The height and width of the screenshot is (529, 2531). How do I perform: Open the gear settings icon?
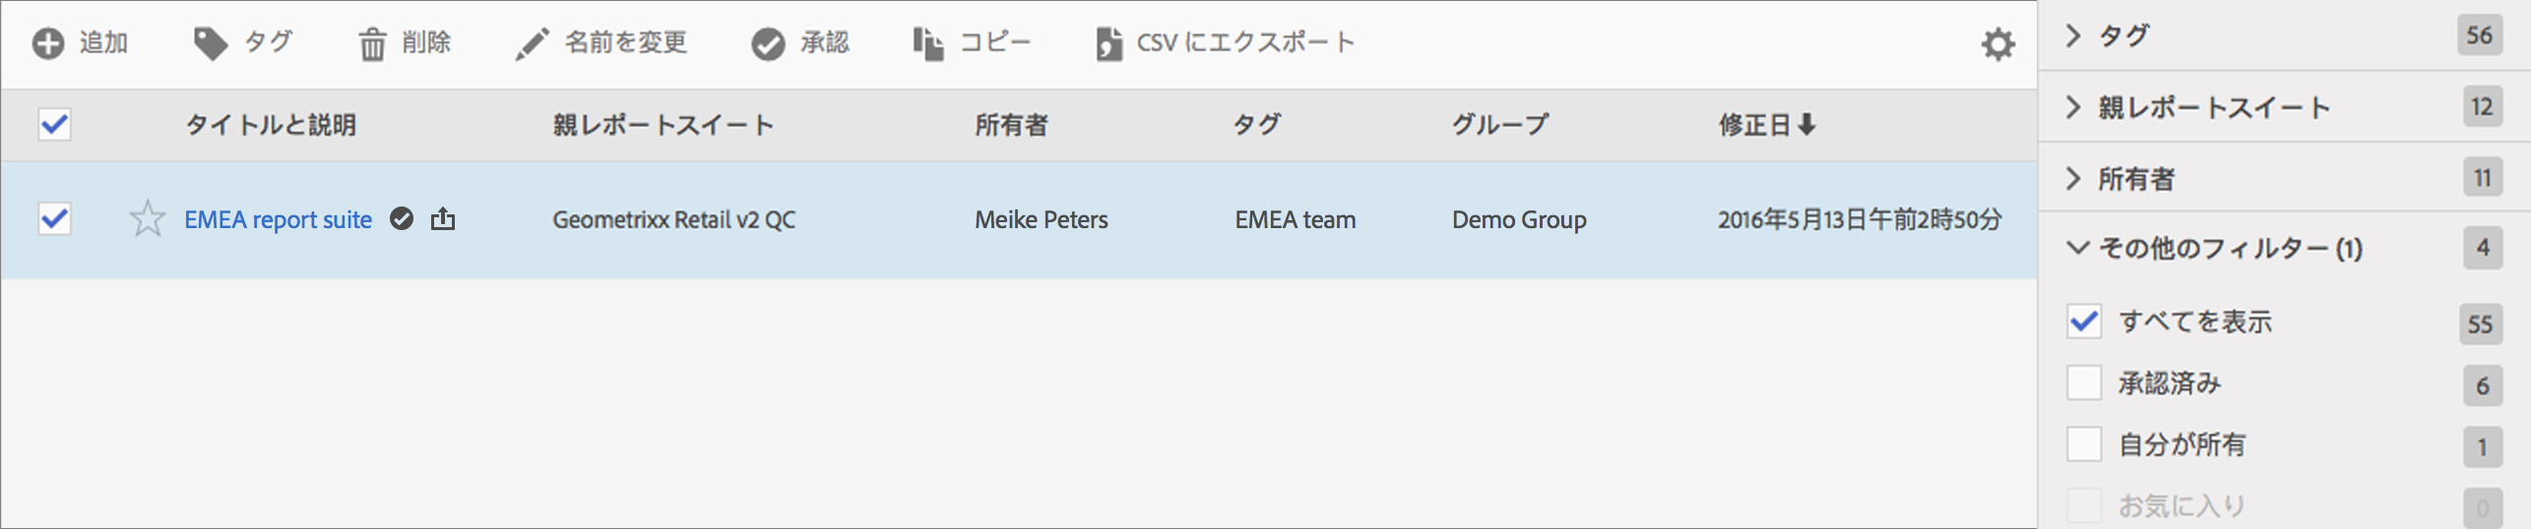pyautogui.click(x=1997, y=44)
